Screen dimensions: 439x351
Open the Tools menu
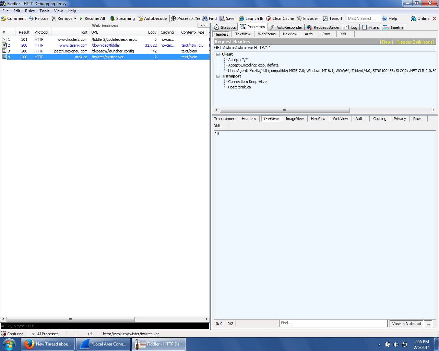[44, 11]
